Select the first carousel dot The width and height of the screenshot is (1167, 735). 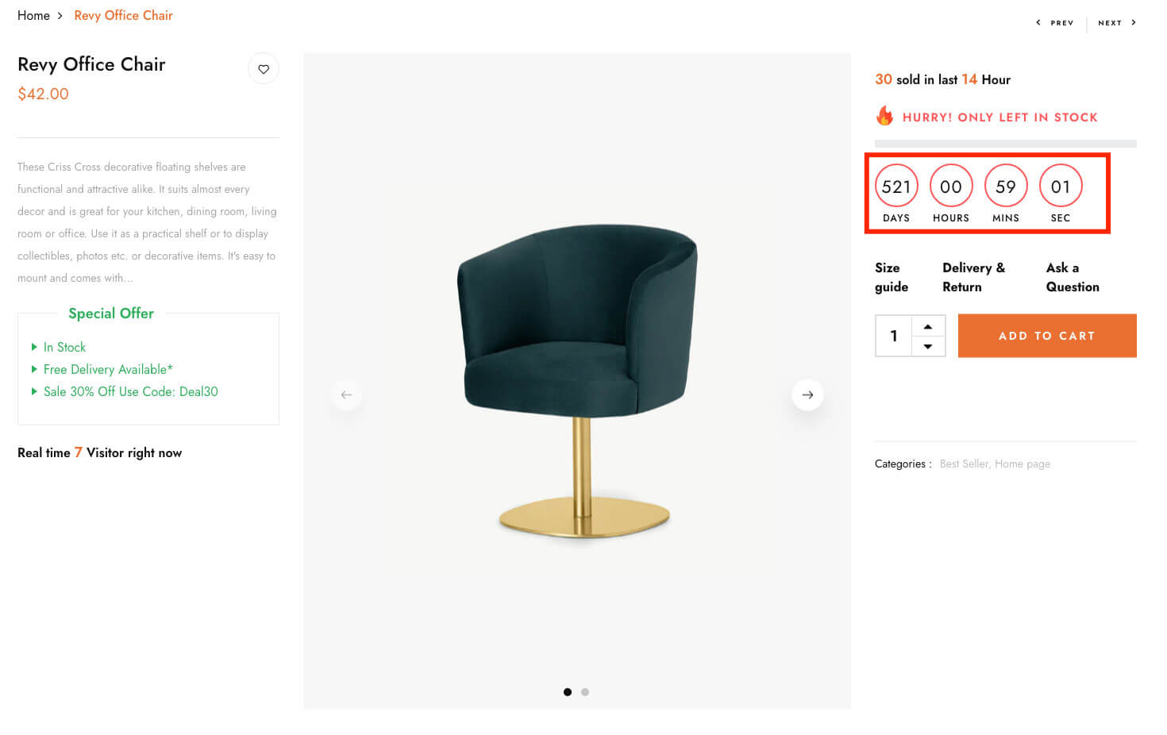click(x=567, y=692)
